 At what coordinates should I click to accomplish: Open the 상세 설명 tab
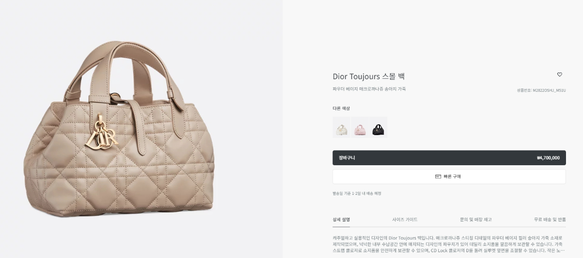tap(341, 220)
